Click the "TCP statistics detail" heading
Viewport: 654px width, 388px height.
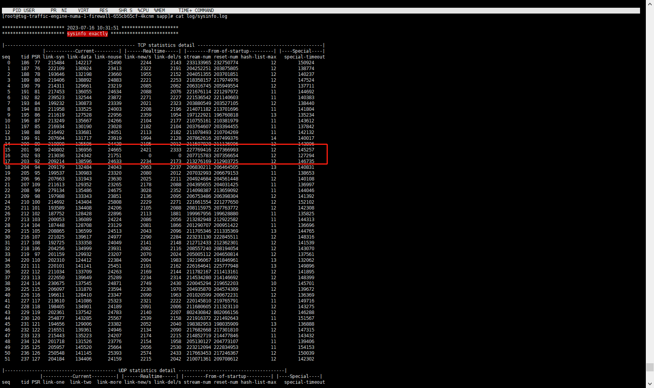click(166, 45)
